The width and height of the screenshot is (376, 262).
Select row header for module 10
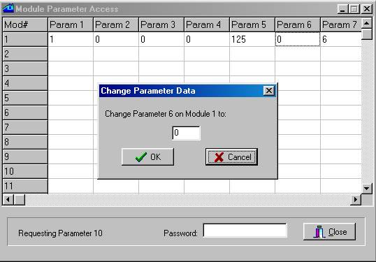pos(25,171)
